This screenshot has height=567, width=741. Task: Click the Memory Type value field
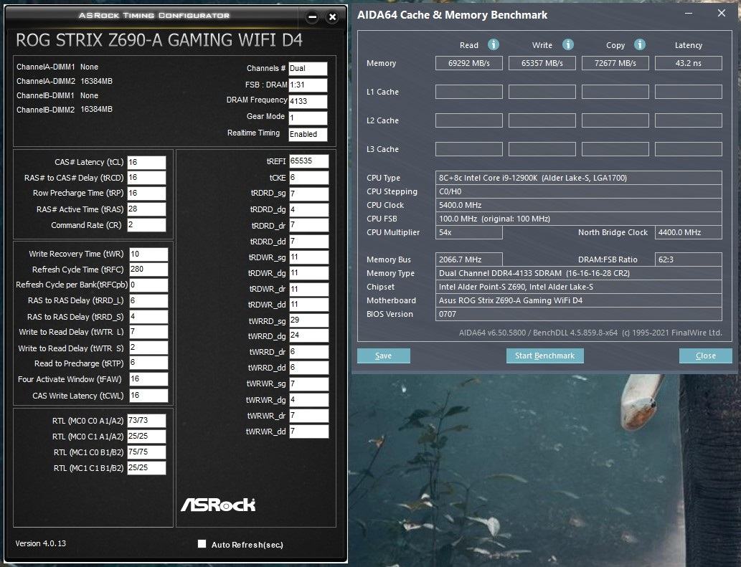(578, 273)
